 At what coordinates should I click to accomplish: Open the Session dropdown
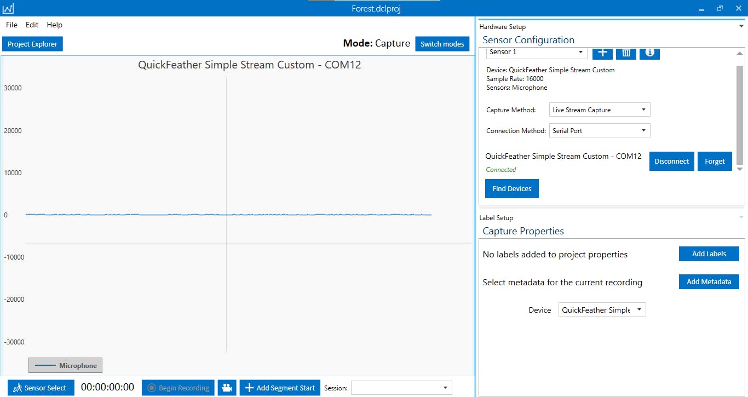click(401, 388)
